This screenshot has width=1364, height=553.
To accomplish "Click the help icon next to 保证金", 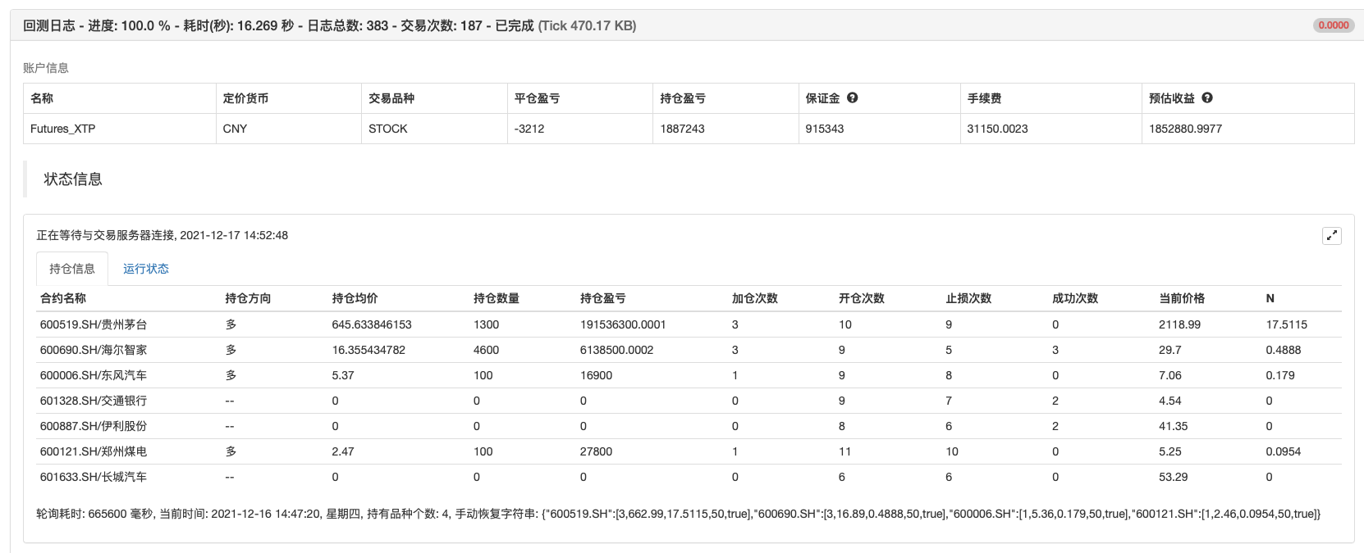I will (852, 97).
